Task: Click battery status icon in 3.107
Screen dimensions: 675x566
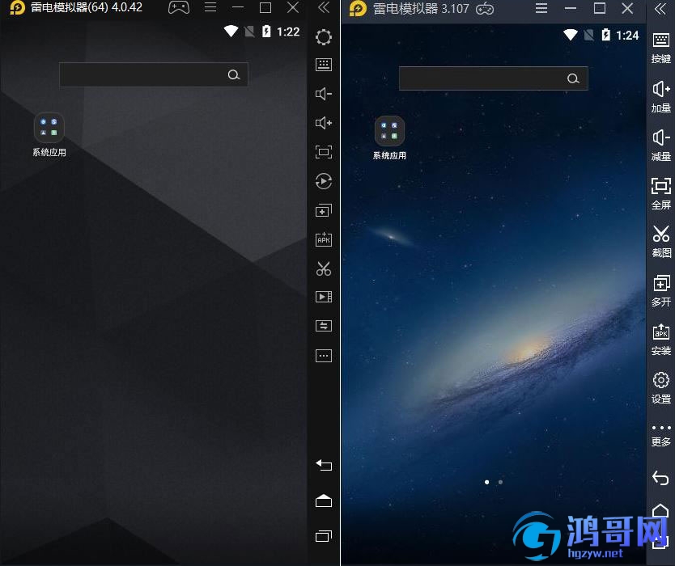Action: pyautogui.click(x=606, y=35)
